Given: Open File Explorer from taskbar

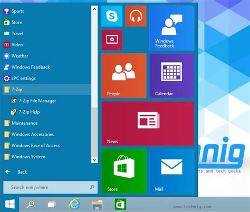Looking at the screenshot, I should click(x=97, y=205).
